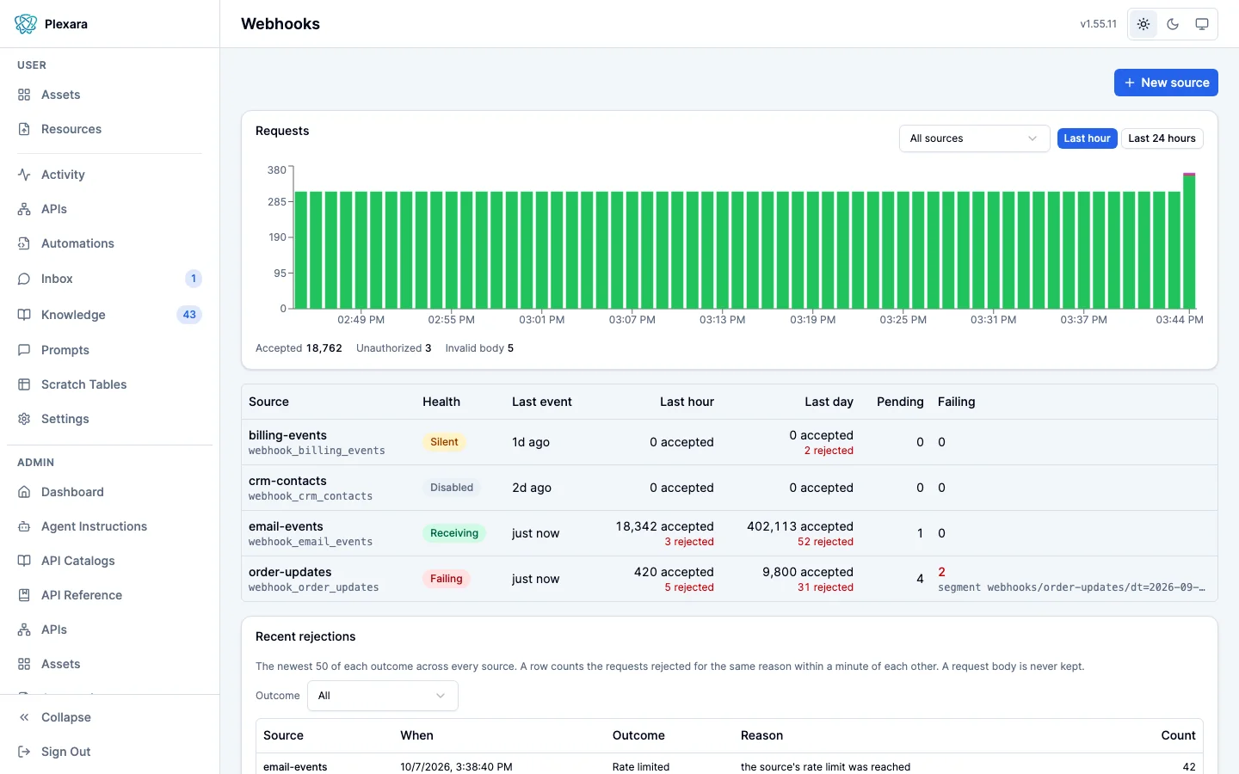Viewport: 1239px width, 774px height.
Task: Open the Resources page icon
Action: (x=24, y=129)
